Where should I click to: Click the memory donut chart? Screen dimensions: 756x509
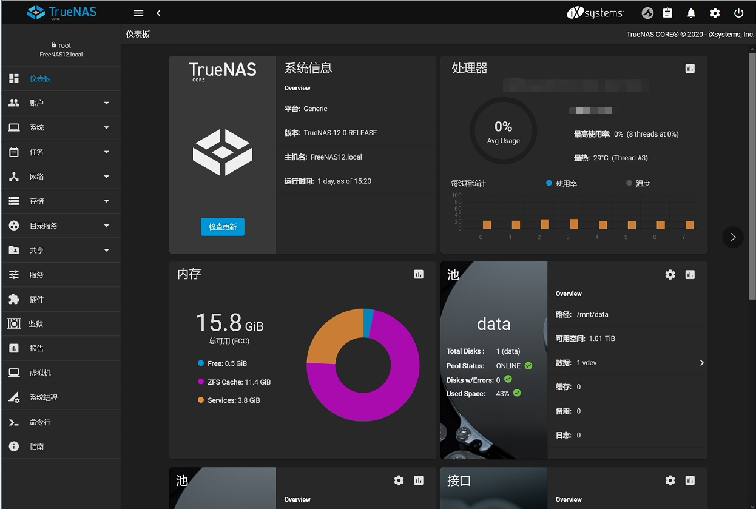point(363,365)
